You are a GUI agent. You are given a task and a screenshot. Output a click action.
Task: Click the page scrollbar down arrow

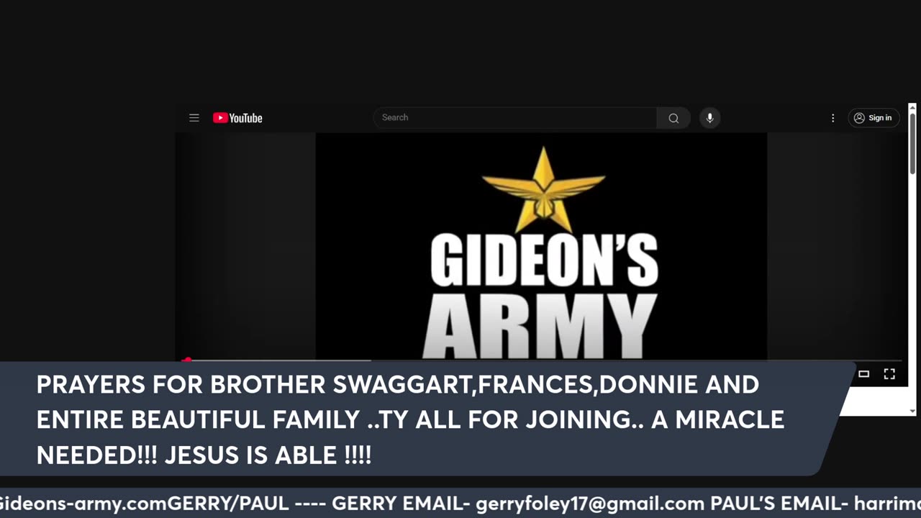click(x=912, y=411)
